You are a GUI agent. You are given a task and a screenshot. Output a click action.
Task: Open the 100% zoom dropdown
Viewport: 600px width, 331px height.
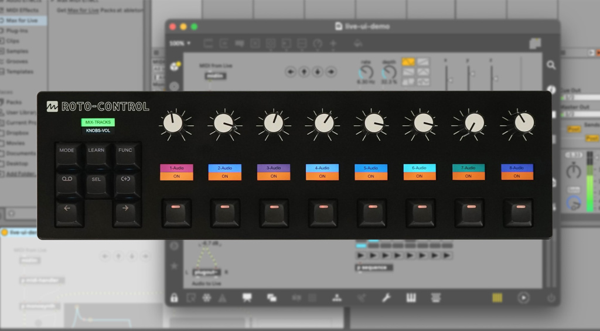point(180,43)
